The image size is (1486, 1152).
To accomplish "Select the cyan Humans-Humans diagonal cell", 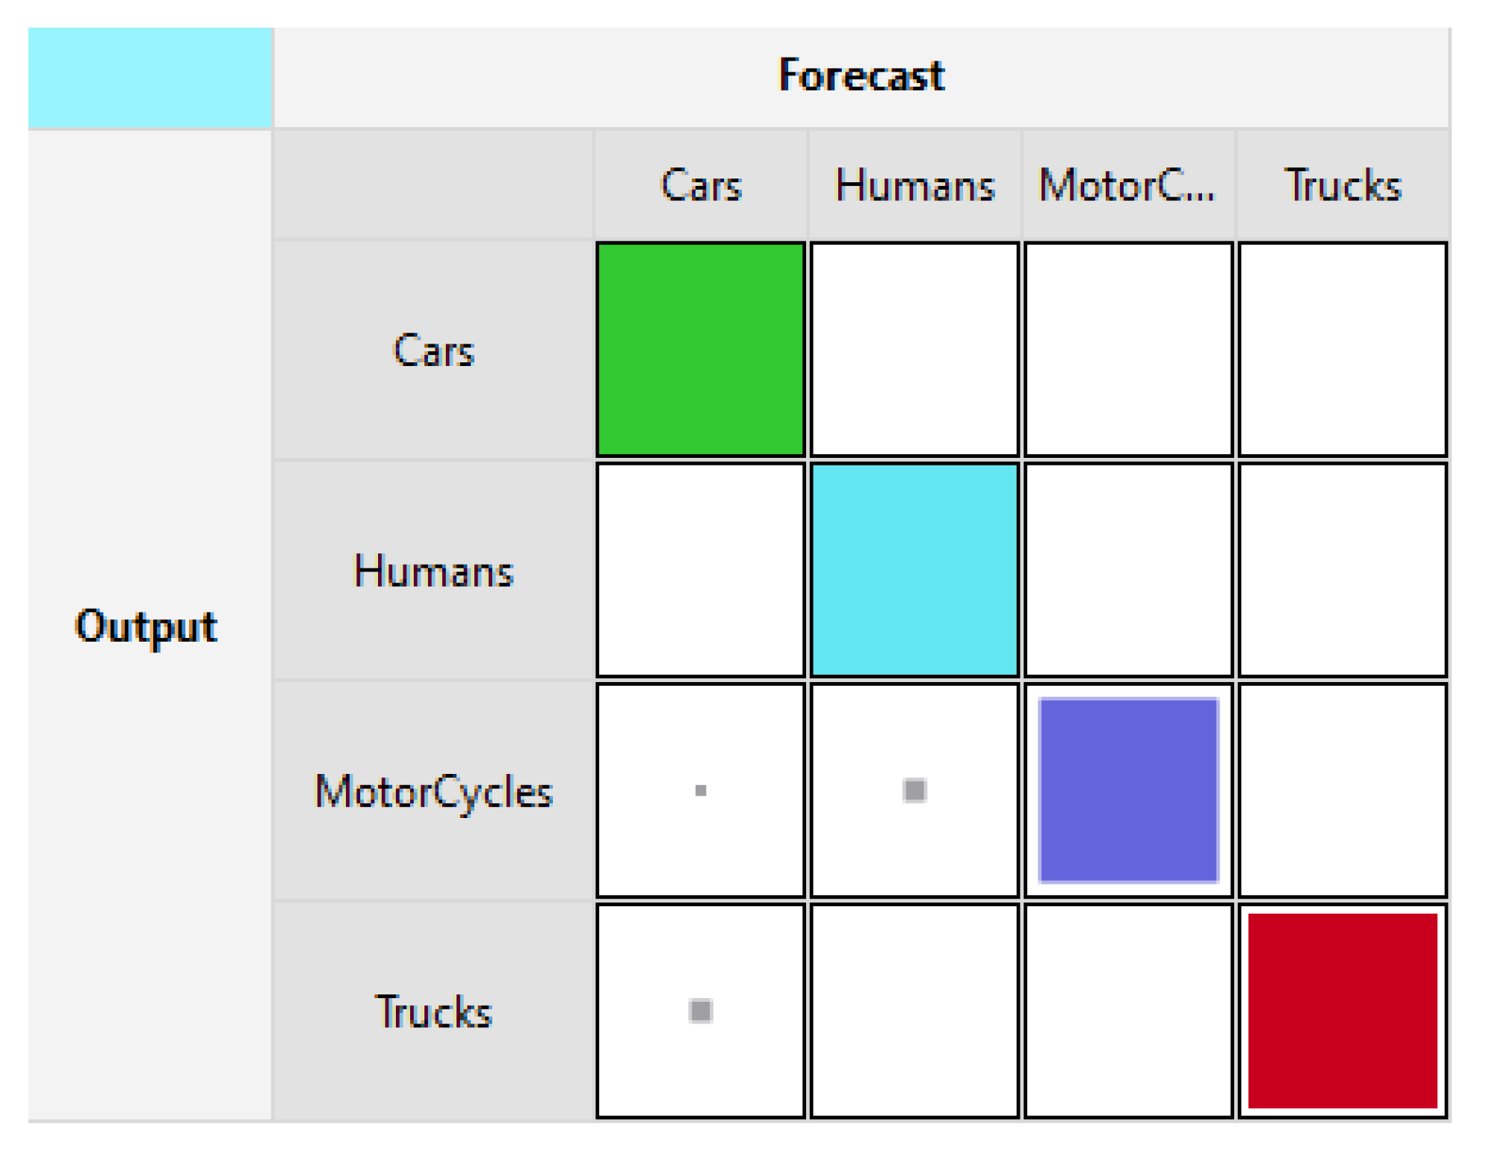I will point(914,569).
